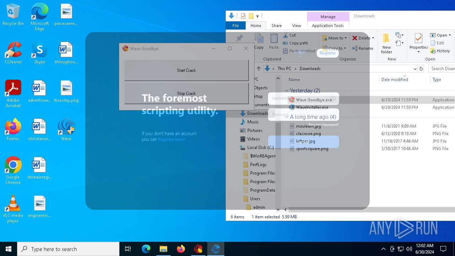Select the domainregi... Word document on desktop
This screenshot has height=256, width=455.
tap(39, 168)
